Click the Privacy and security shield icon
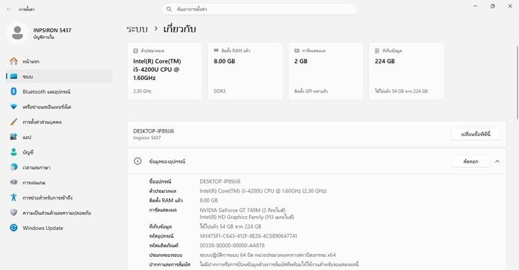 14,213
